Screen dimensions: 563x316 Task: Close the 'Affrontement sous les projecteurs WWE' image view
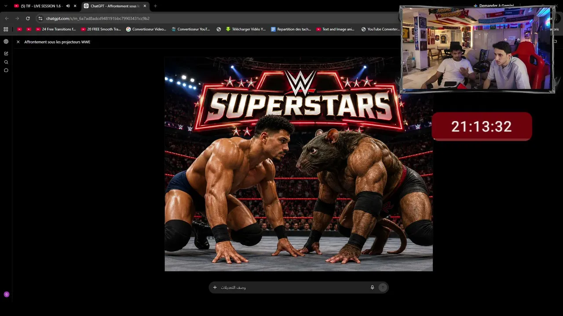click(x=18, y=42)
